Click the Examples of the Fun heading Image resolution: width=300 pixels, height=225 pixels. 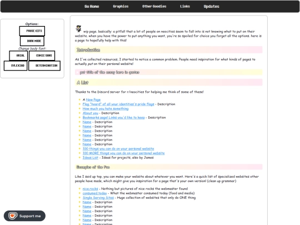[x=93, y=167]
